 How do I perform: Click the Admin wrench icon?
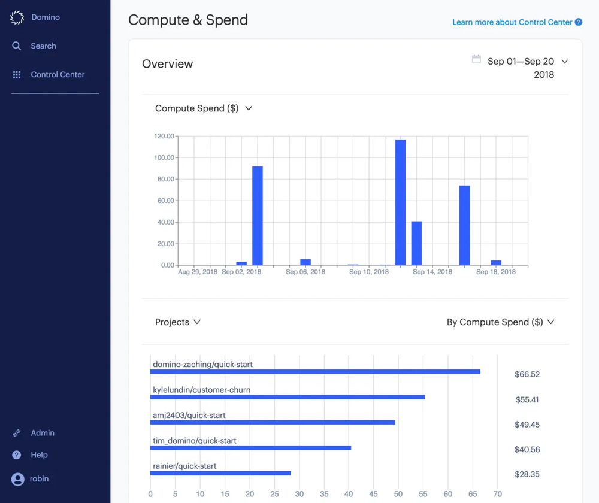pos(17,432)
